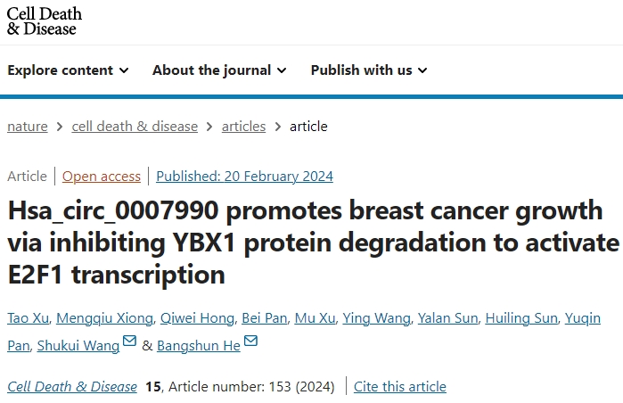
Task: Open author Qiwei Hong details
Action: [x=198, y=318]
